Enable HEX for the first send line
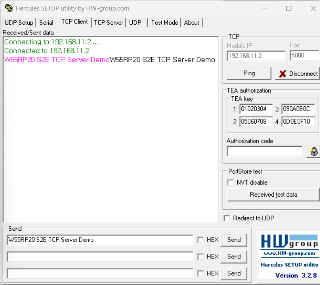 point(201,240)
